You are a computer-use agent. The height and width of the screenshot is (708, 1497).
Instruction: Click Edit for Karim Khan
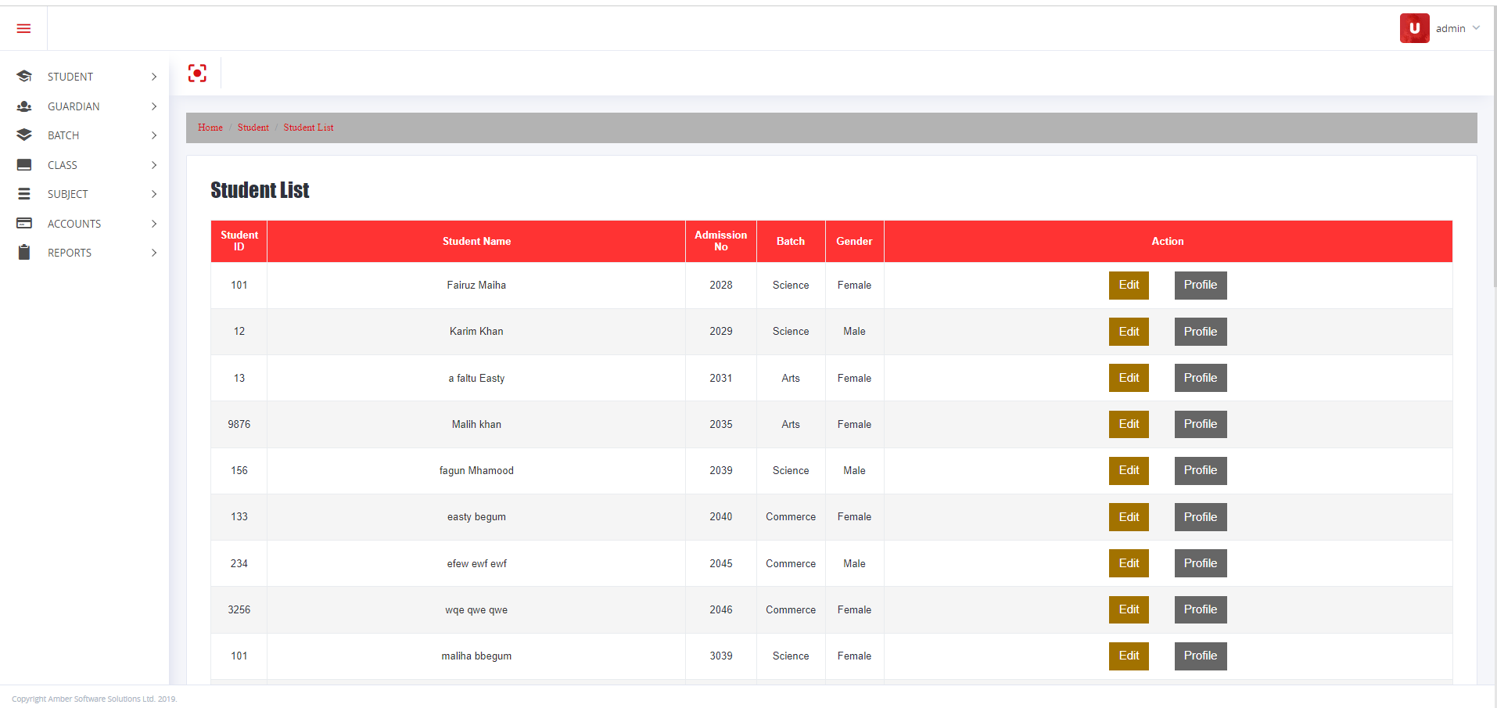pyautogui.click(x=1128, y=331)
